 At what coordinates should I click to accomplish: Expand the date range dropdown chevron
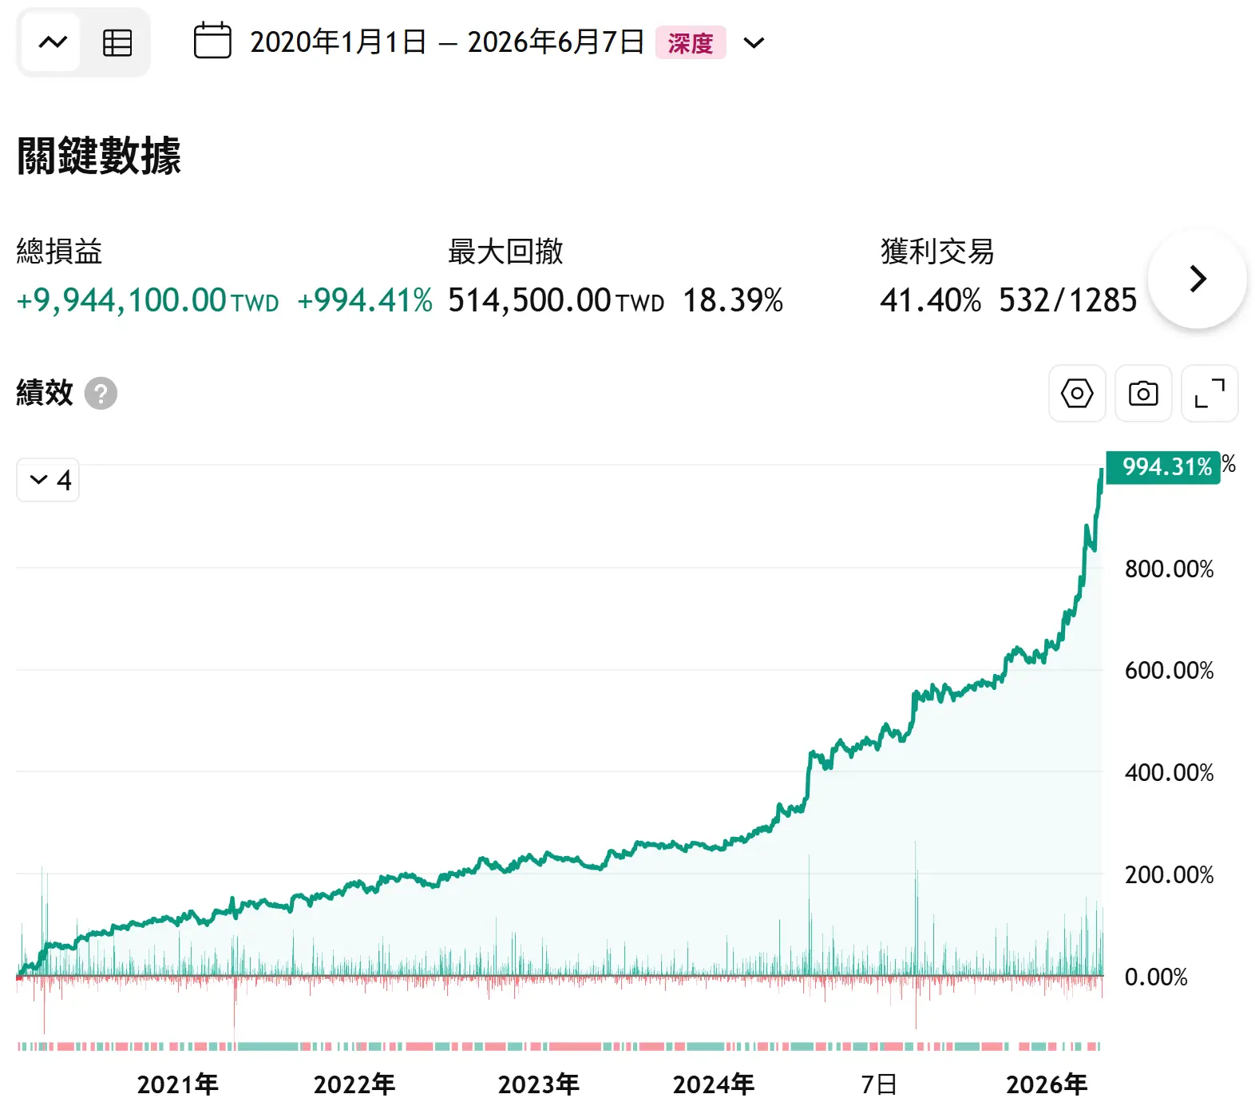[754, 42]
